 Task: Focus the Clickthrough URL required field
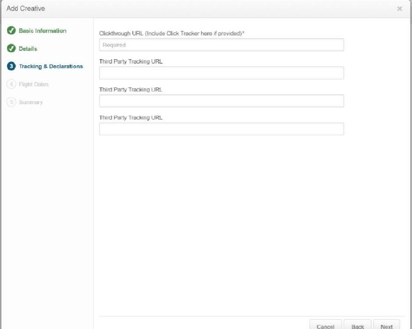click(x=221, y=45)
